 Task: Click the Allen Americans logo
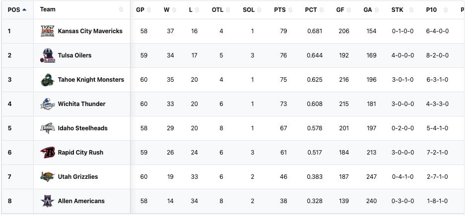[48, 201]
